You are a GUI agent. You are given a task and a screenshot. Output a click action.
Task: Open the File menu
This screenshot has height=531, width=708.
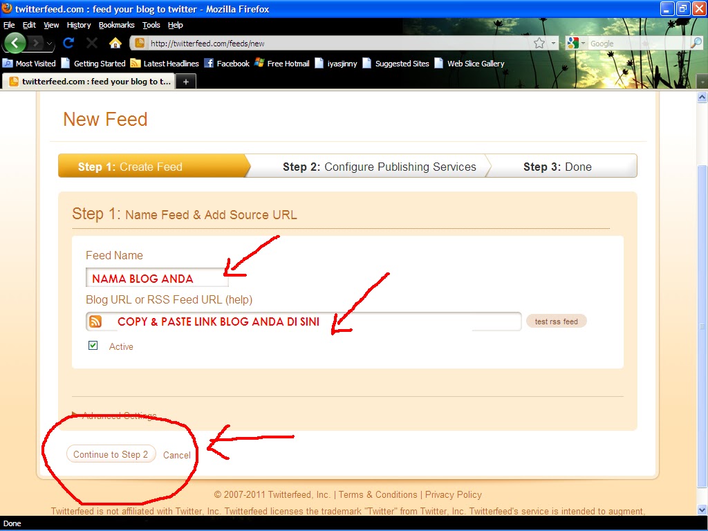tap(9, 25)
